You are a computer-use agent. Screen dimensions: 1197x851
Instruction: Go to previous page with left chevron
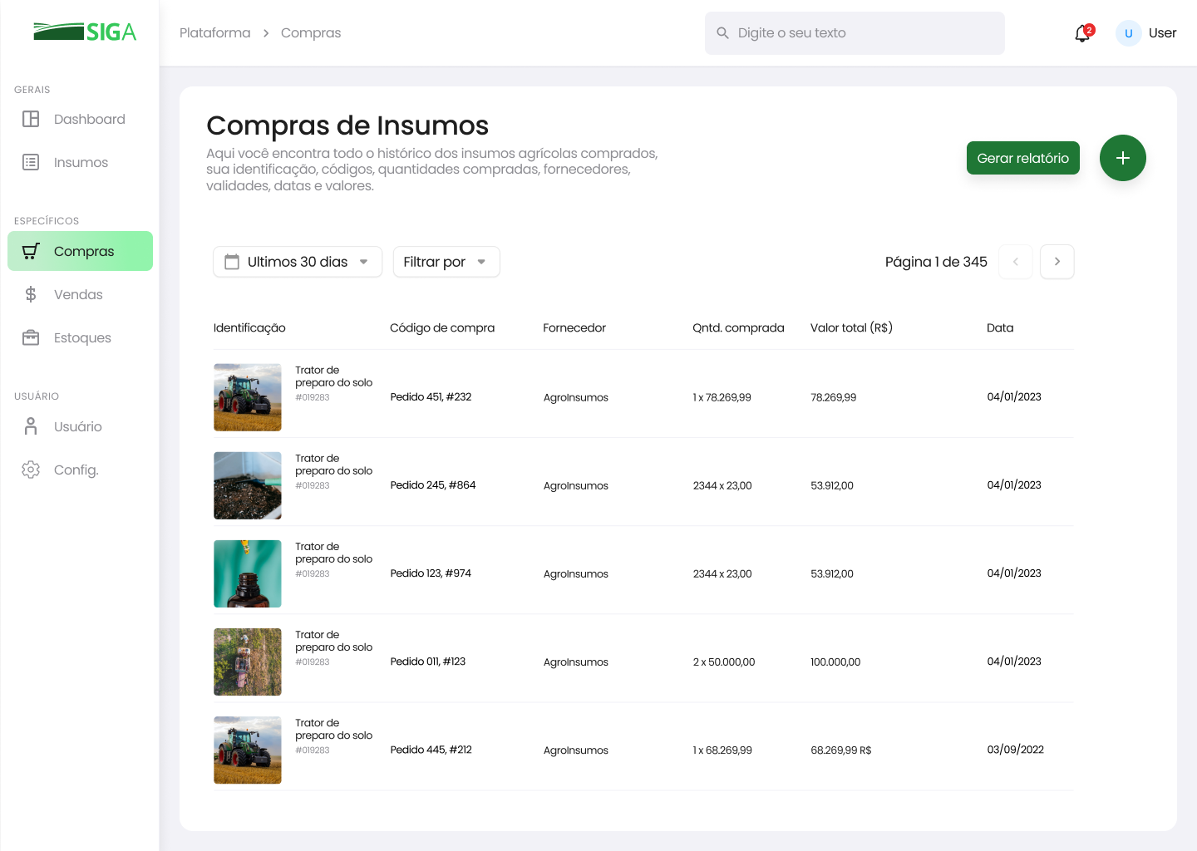[x=1015, y=262]
